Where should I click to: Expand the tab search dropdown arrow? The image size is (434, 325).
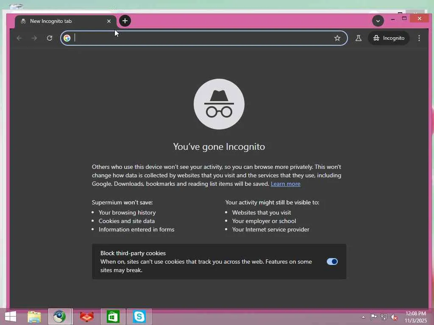pos(378,21)
